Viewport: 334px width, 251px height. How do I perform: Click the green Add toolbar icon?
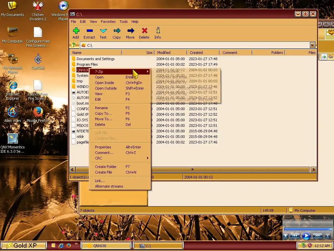click(x=76, y=31)
